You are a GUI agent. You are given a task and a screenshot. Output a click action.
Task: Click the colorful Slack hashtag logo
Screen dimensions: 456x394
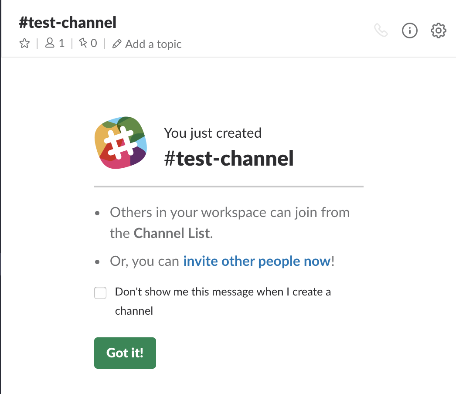tap(120, 143)
